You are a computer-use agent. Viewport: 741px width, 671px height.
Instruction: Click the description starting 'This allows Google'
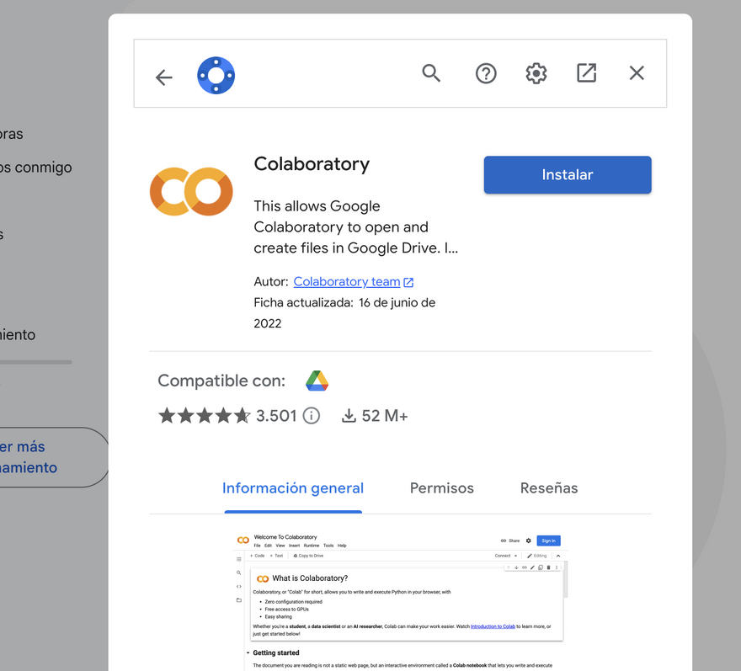pos(356,226)
